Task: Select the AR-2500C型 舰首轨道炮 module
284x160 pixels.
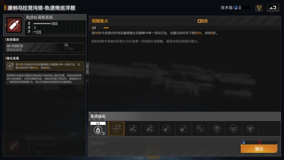Action: coord(45,47)
